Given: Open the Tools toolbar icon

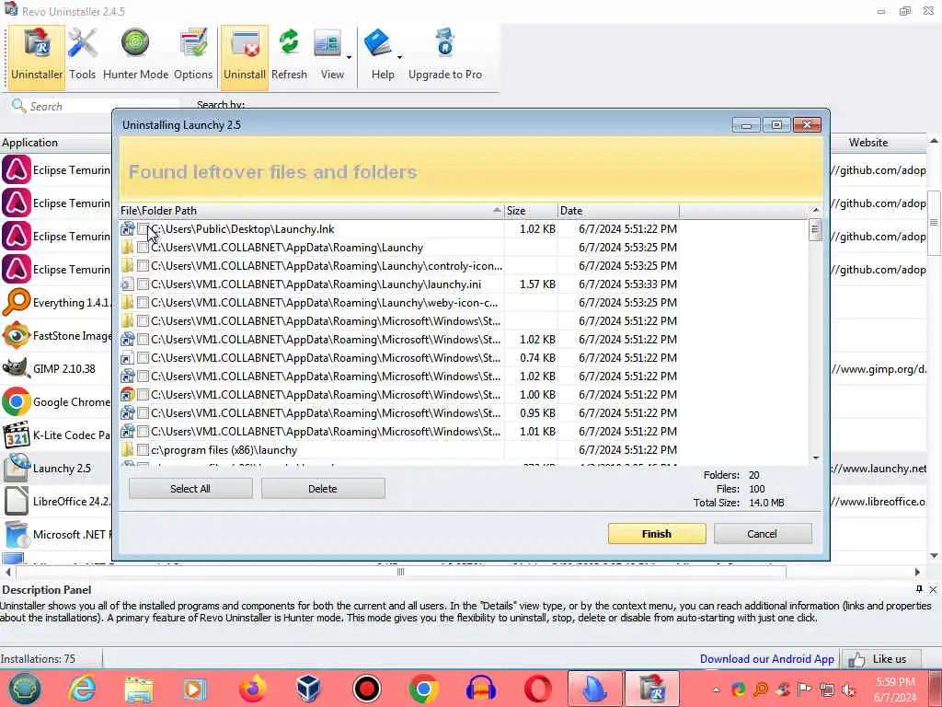Looking at the screenshot, I should click(82, 56).
